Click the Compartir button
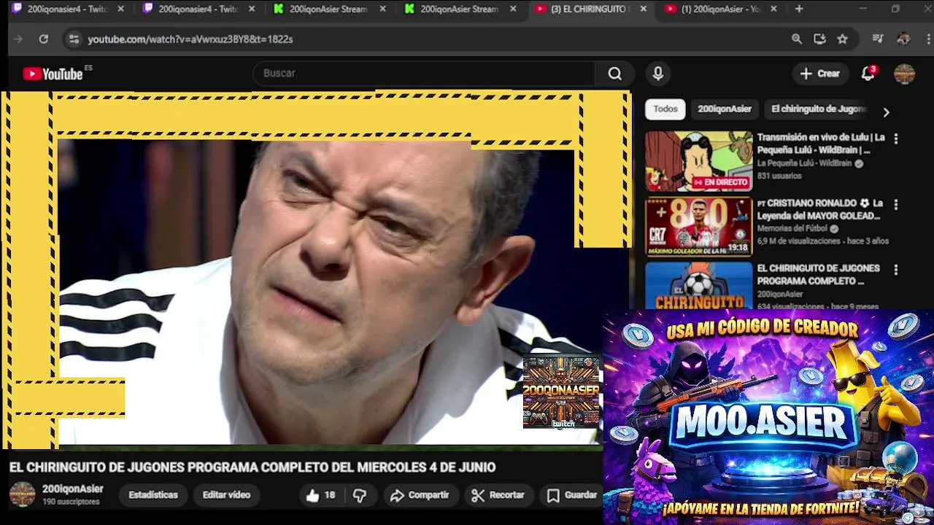Viewport: 934px width, 525px height. coord(420,495)
